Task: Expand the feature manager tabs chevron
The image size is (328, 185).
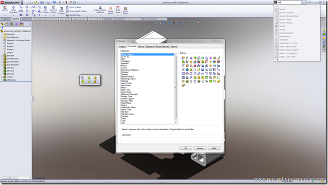Action: tap(30, 24)
